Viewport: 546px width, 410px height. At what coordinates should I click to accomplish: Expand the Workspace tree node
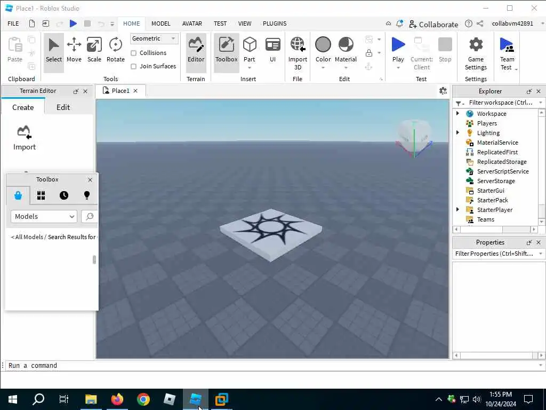(457, 113)
